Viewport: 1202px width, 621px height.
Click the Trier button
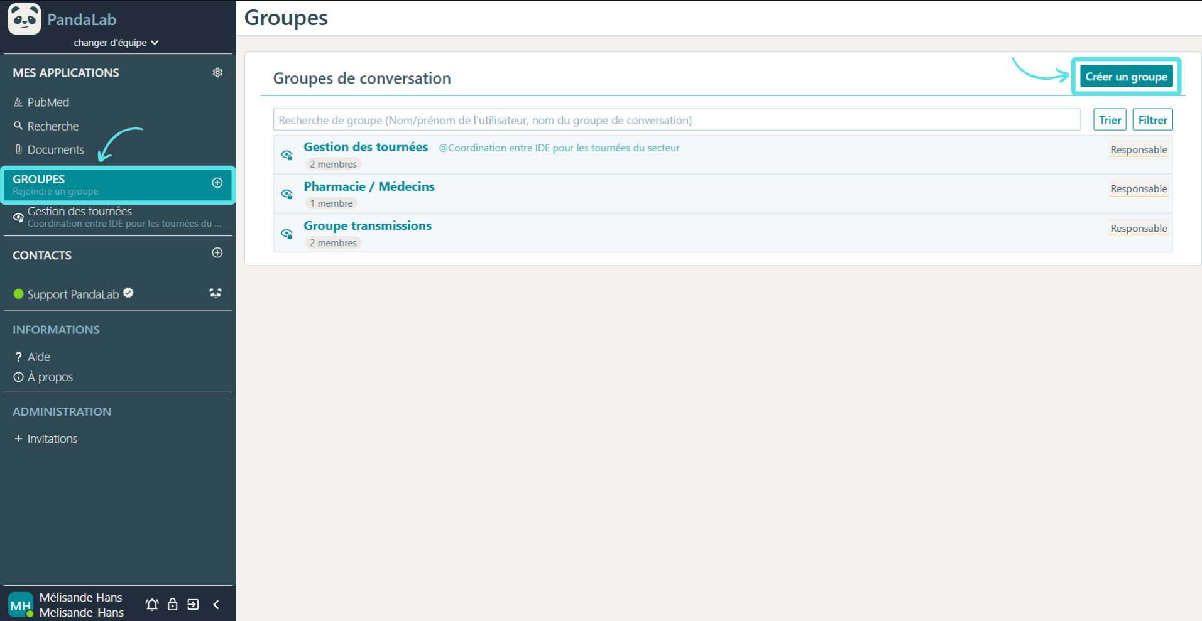click(x=1110, y=120)
